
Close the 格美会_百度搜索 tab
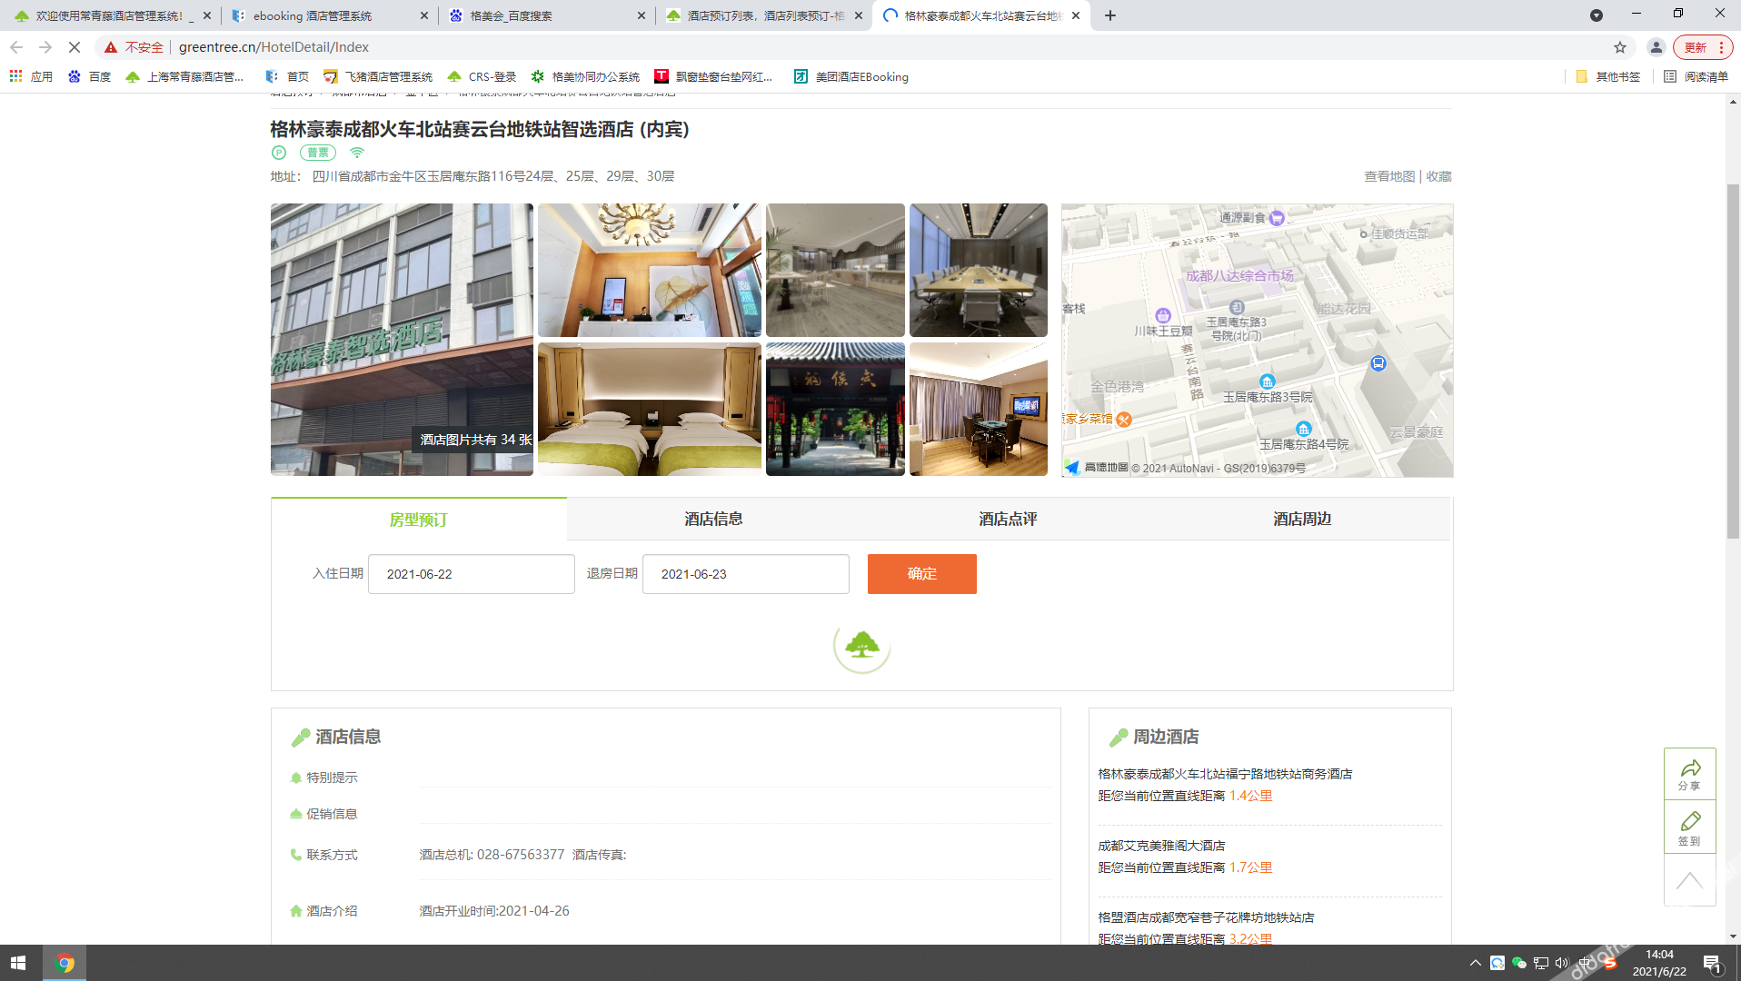tap(642, 15)
